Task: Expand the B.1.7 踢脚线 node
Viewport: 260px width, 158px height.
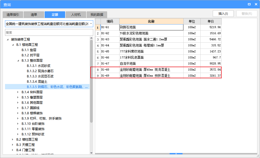Action: pos(18,108)
